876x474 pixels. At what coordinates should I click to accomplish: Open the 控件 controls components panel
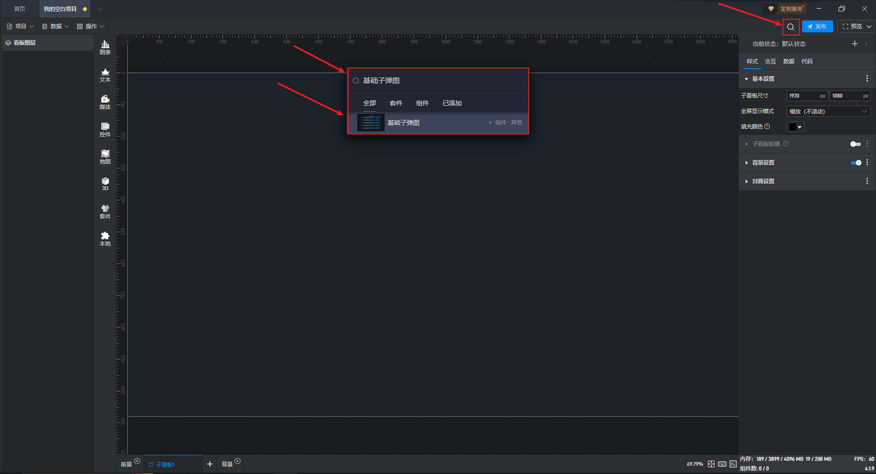click(x=105, y=130)
